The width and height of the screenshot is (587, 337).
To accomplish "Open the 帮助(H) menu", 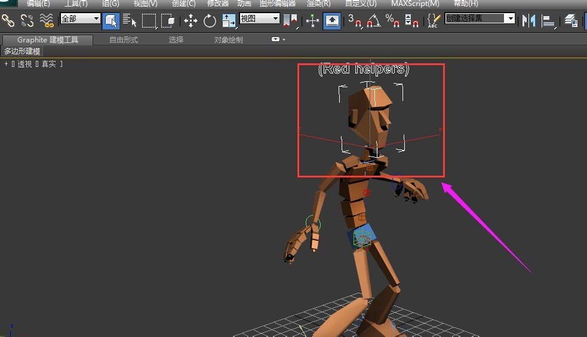I will [x=466, y=4].
